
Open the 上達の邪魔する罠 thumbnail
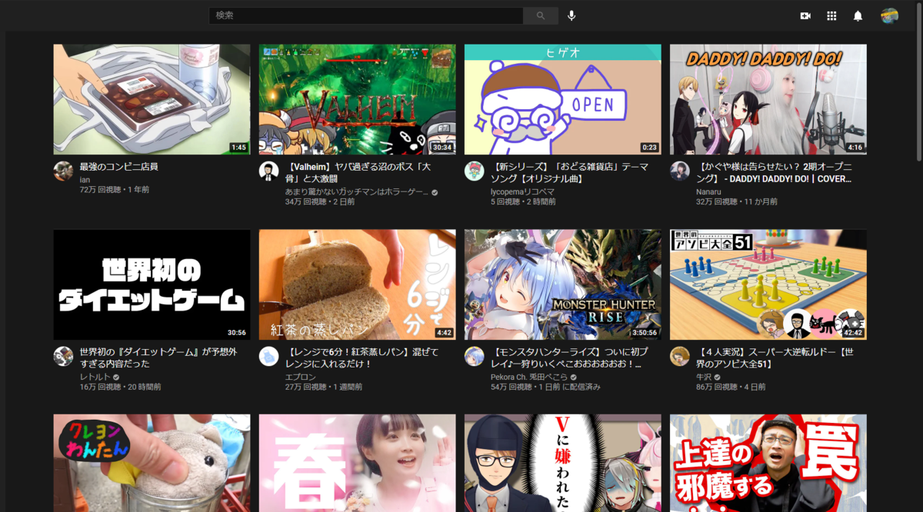coord(768,463)
